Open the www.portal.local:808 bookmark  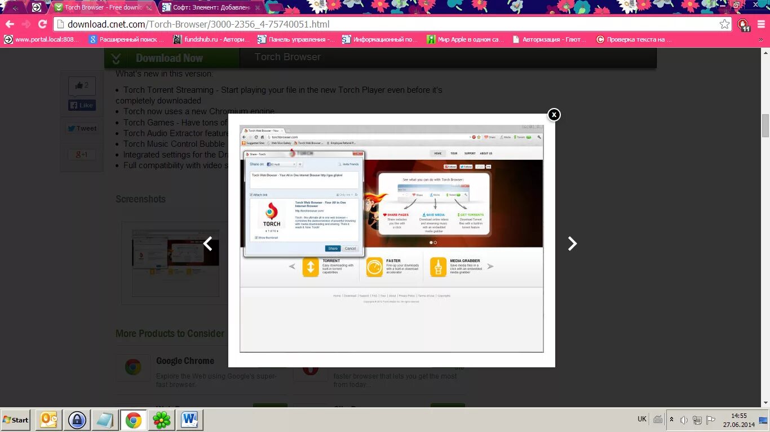pos(42,39)
